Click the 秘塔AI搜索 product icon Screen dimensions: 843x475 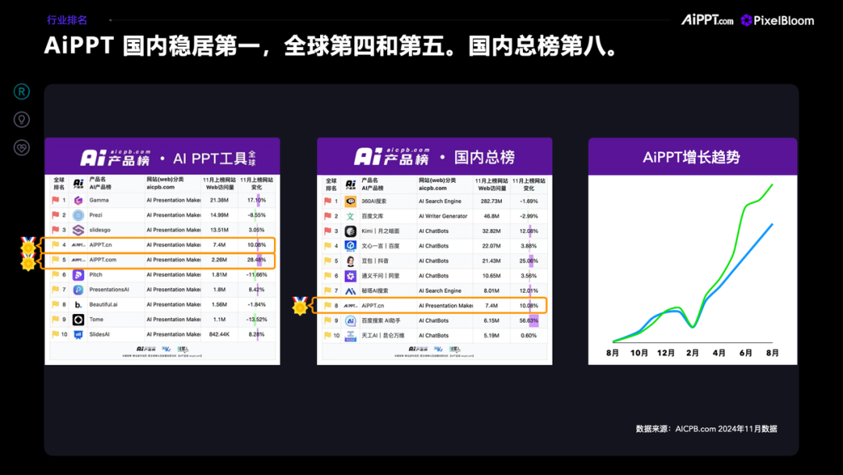click(350, 291)
